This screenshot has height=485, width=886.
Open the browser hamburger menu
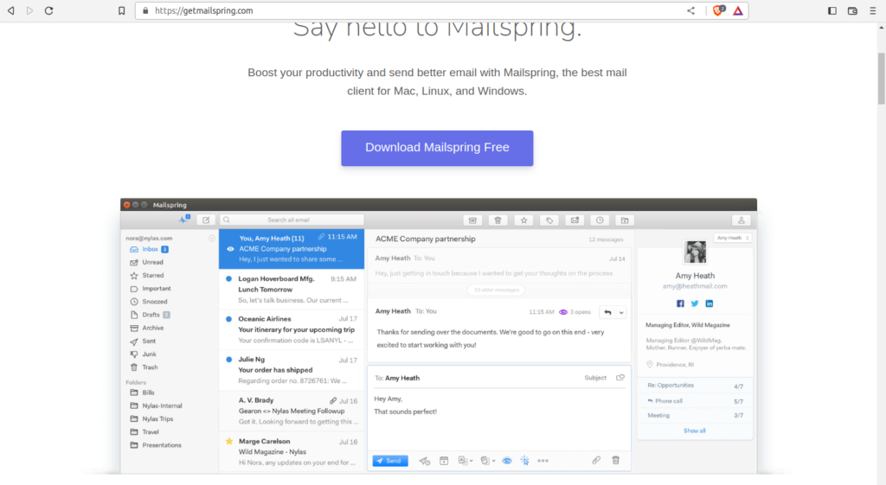tap(873, 10)
